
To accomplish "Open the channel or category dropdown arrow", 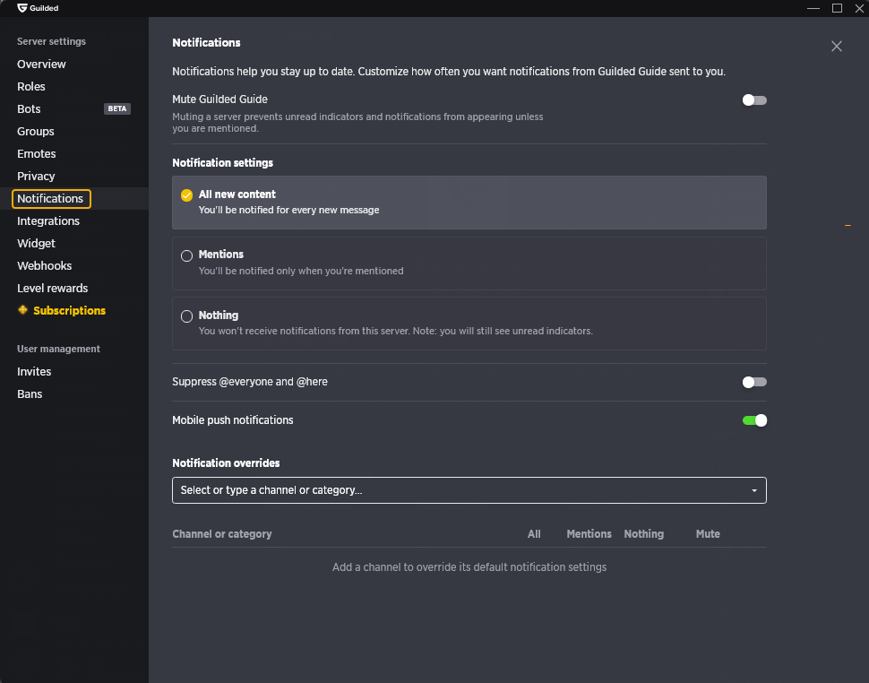I will click(753, 490).
